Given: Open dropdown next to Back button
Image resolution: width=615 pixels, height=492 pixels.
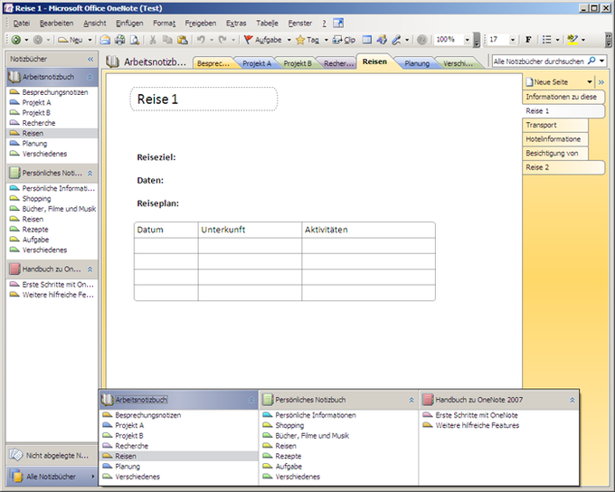Looking at the screenshot, I should click(x=26, y=40).
